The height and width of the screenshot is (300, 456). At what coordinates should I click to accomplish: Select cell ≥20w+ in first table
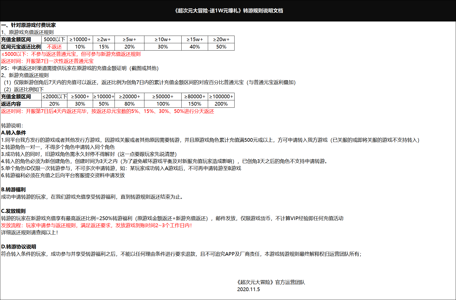coord(221,39)
